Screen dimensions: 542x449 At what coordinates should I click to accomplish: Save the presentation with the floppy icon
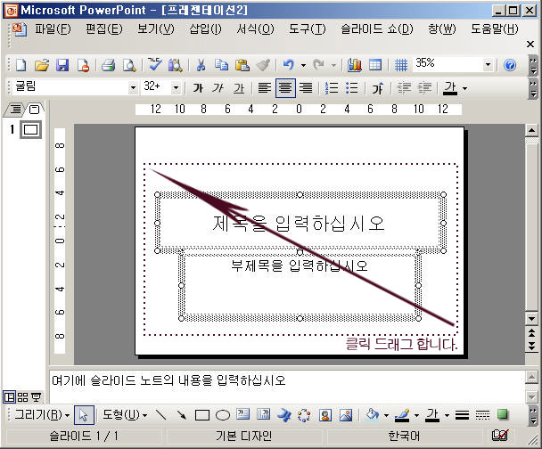[x=62, y=65]
